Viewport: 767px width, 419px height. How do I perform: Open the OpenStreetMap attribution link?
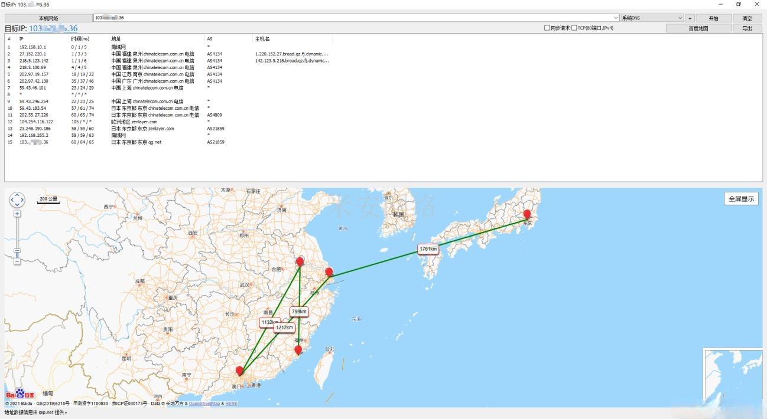(x=204, y=404)
